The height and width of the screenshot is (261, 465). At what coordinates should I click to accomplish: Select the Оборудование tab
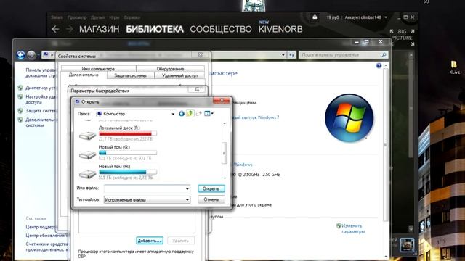170,69
